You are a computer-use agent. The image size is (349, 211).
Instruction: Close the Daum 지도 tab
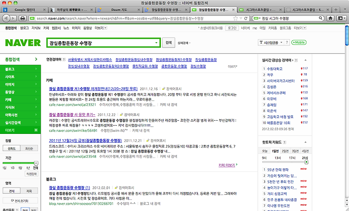click(139, 10)
